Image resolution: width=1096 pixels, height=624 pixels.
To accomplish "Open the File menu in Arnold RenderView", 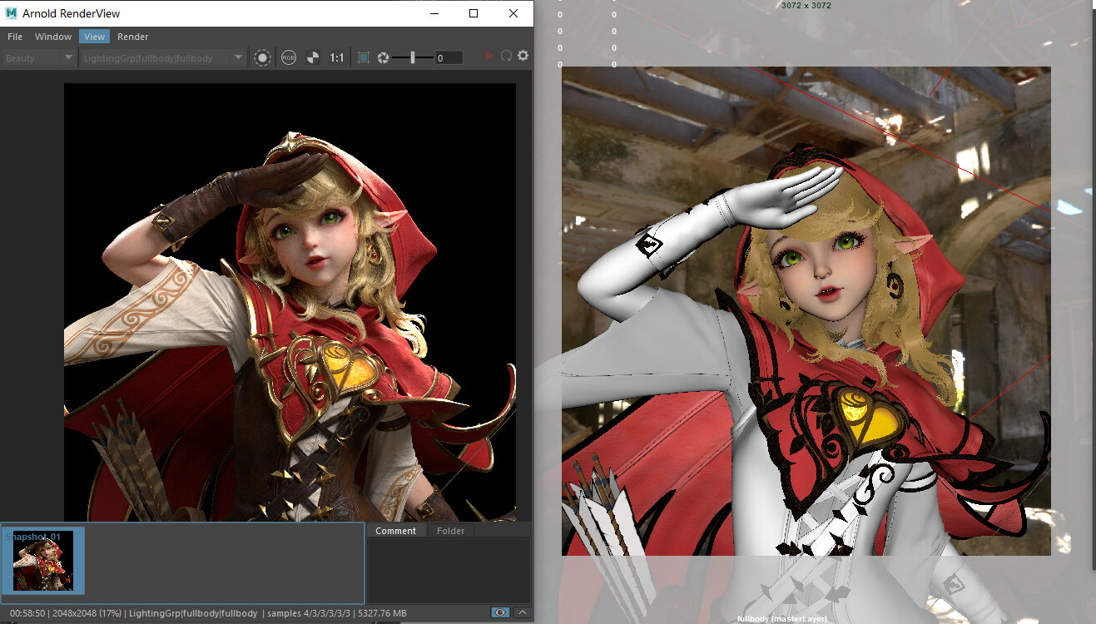I will pyautogui.click(x=15, y=37).
